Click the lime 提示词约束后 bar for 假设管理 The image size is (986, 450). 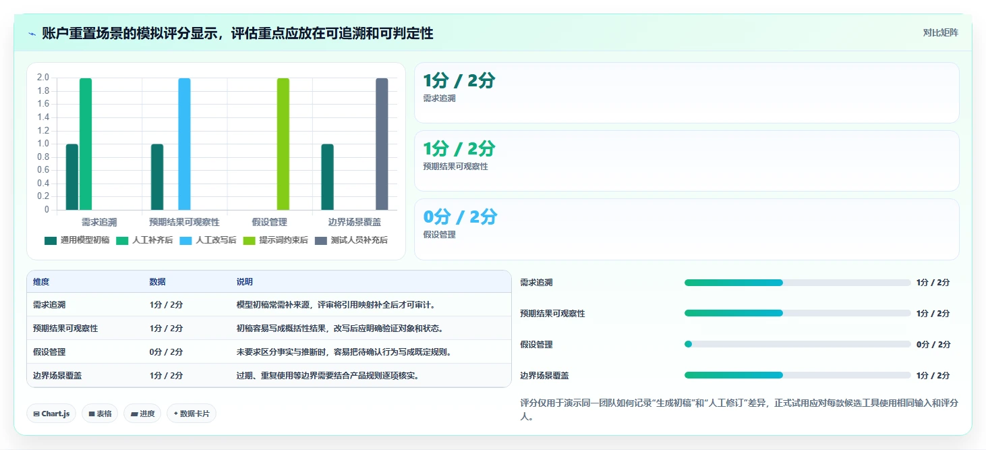283,144
